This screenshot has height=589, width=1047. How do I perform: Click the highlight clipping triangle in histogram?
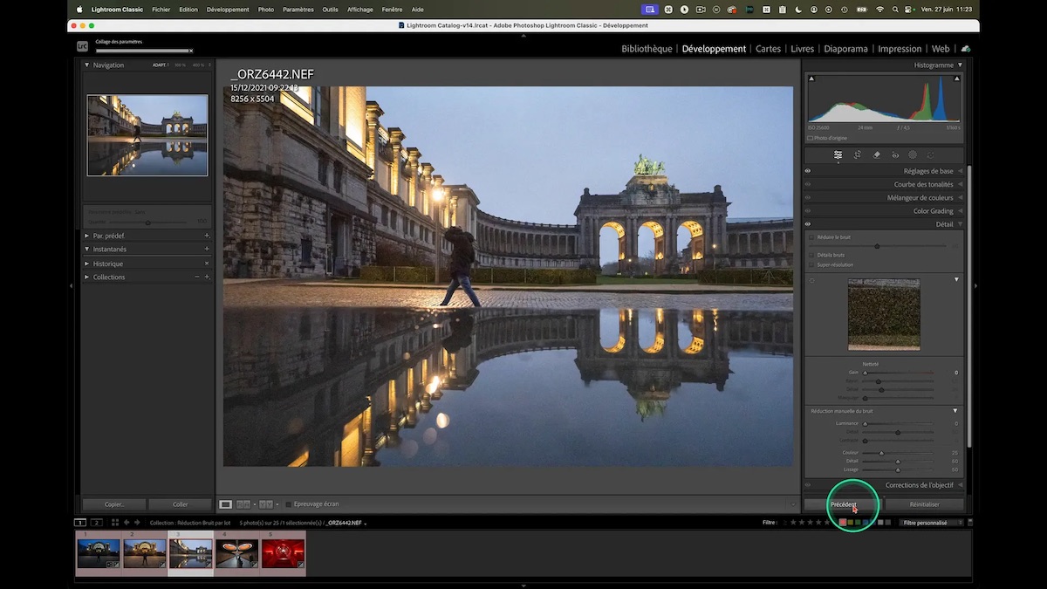point(957,79)
